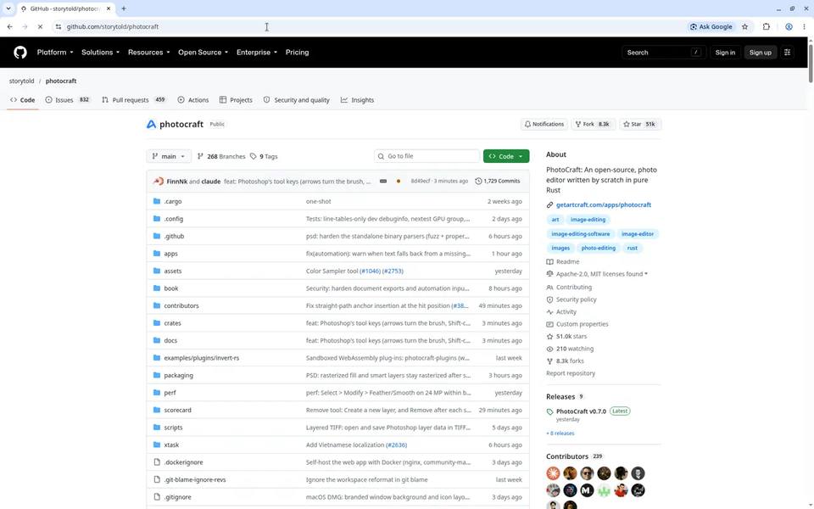Click the commit status dot indicator
814x509 pixels.
[x=399, y=182]
